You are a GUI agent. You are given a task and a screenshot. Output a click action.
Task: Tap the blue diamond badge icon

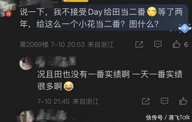coord(185,28)
